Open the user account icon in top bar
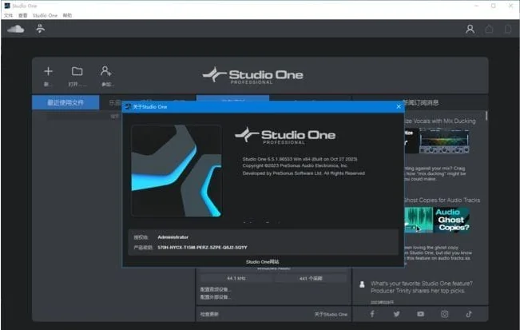Screen dimensions: 520x330 click(470, 30)
